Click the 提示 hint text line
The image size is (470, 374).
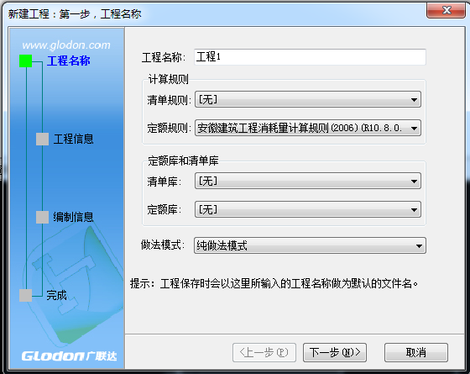[x=274, y=283]
